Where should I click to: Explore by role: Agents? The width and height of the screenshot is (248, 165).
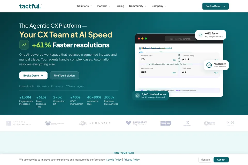click(x=81, y=86)
